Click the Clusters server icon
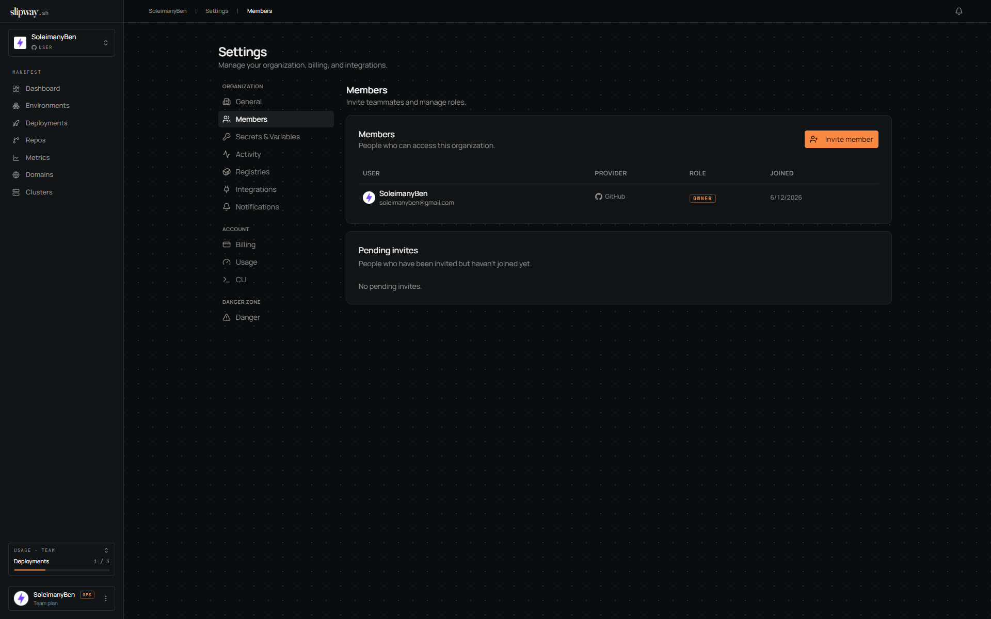The height and width of the screenshot is (619, 991). (16, 192)
